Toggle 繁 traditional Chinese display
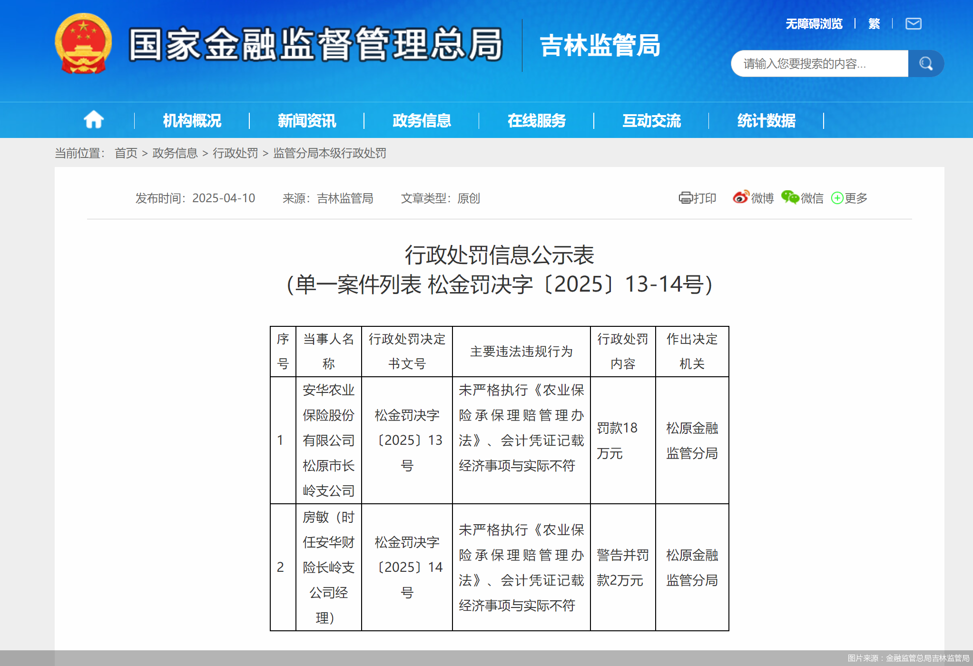973x666 pixels. 873,24
